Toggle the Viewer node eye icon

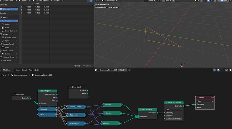click(212, 98)
